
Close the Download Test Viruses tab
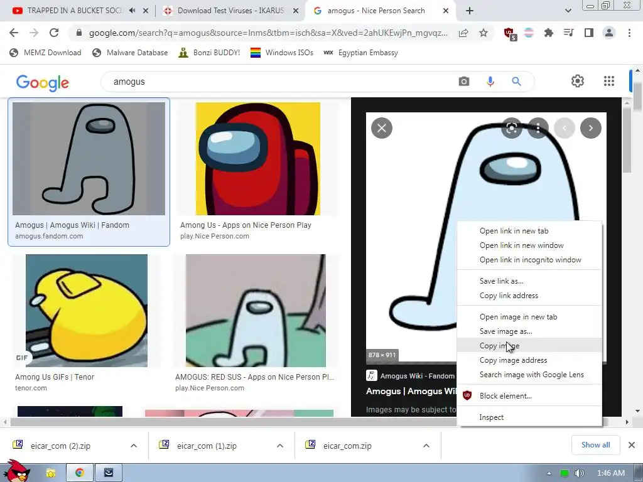point(296,11)
